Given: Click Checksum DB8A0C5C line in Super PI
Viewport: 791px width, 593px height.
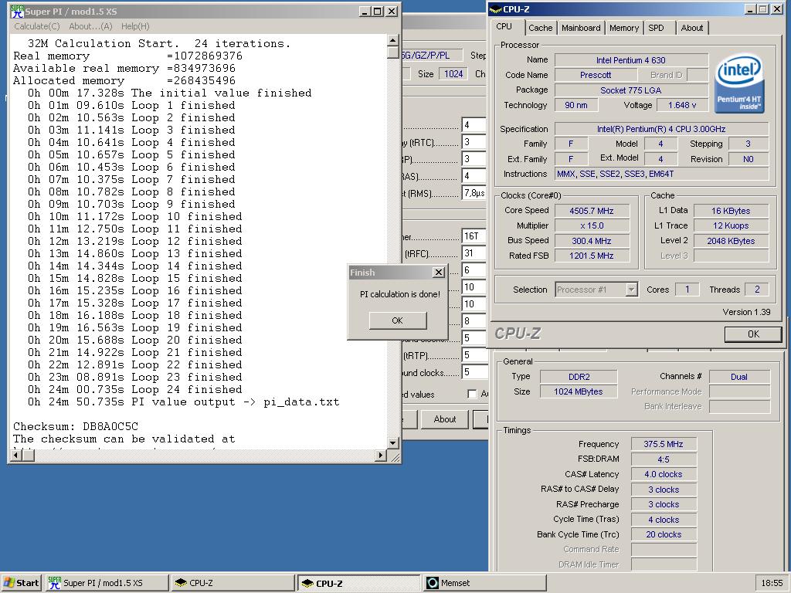Looking at the screenshot, I should 76,426.
